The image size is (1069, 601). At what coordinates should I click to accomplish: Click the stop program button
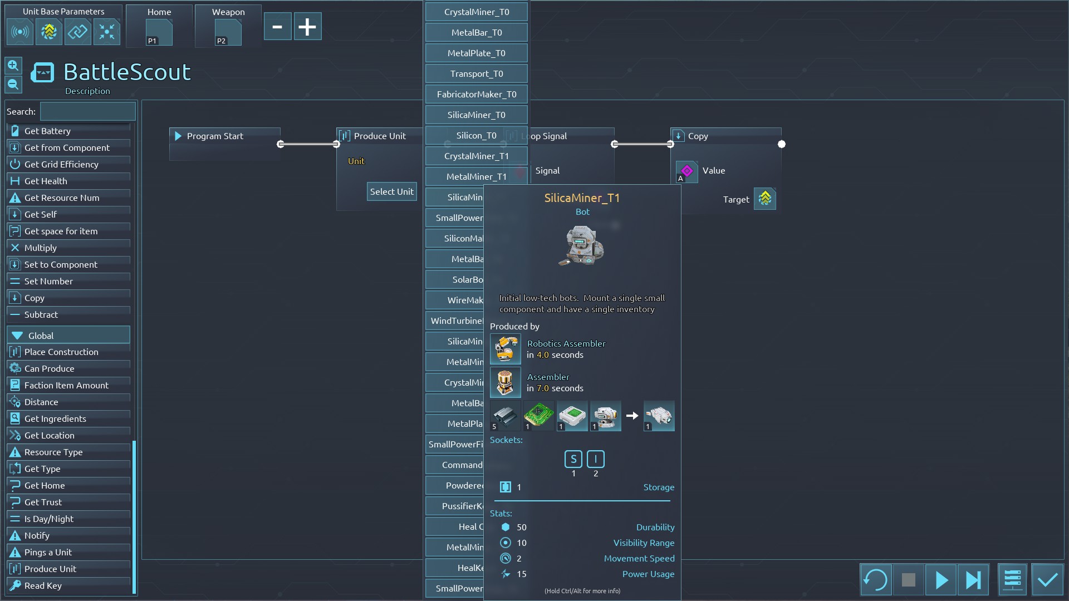[x=908, y=580]
